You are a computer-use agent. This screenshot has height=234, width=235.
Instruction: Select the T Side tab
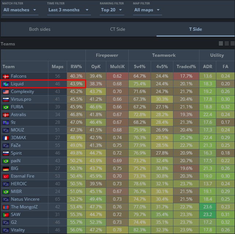(x=195, y=29)
